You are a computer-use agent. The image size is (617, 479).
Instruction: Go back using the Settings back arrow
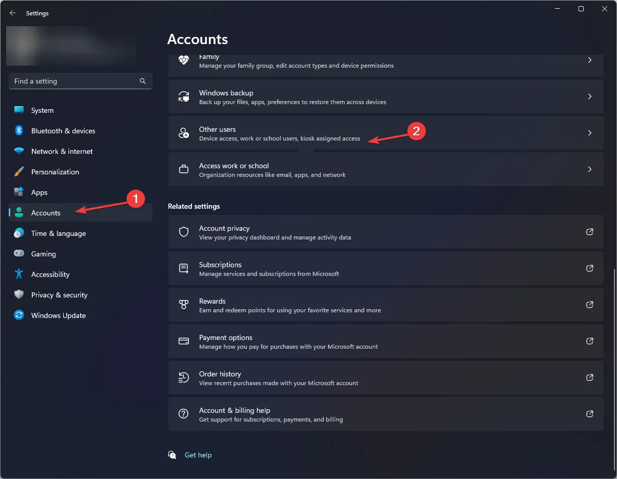[13, 13]
